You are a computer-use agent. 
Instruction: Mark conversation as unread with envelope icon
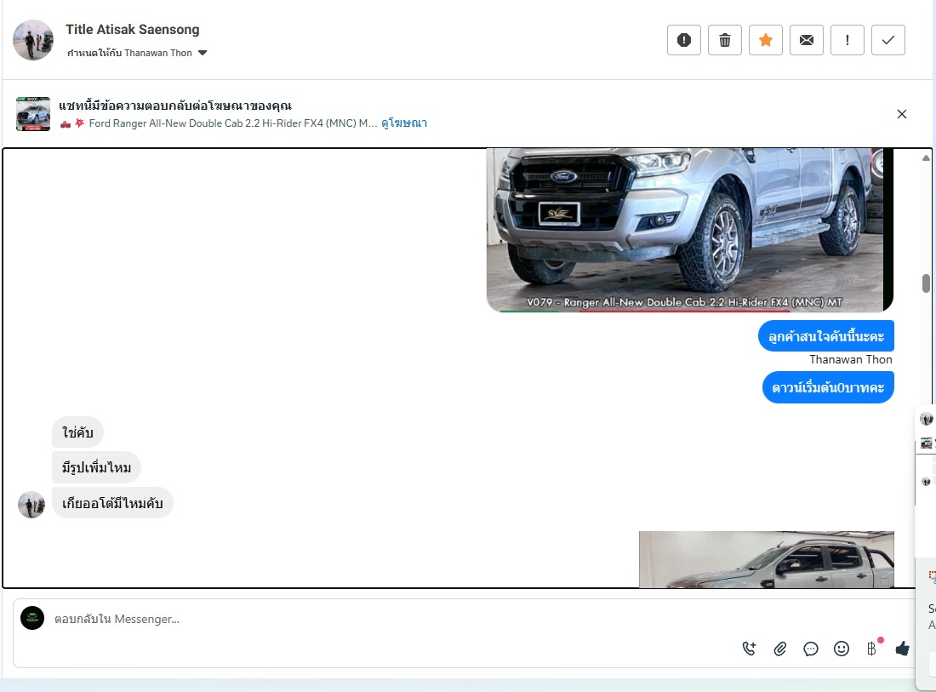(x=807, y=40)
